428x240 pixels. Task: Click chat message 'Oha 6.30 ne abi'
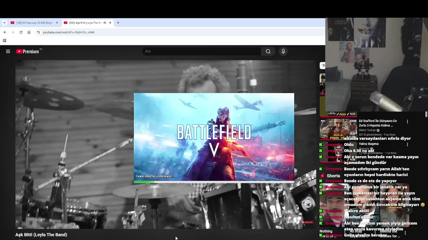(x=359, y=151)
